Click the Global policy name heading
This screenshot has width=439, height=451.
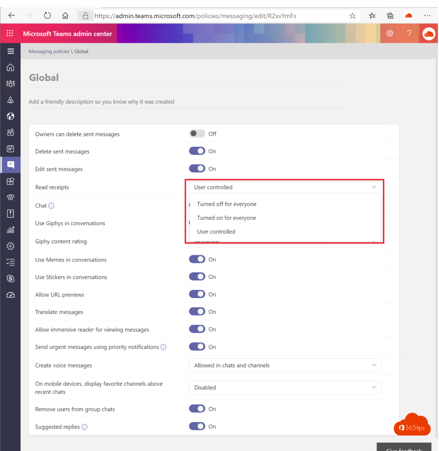[44, 78]
